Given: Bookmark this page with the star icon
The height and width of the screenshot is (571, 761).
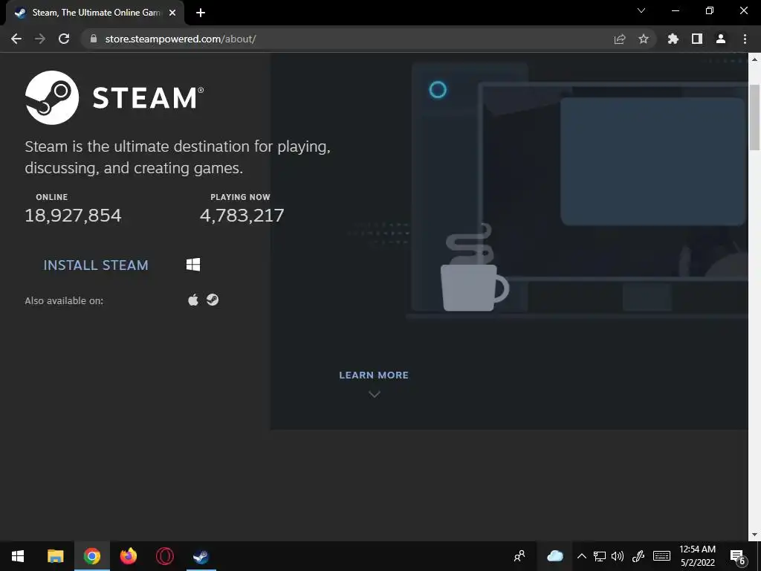Looking at the screenshot, I should 644,39.
